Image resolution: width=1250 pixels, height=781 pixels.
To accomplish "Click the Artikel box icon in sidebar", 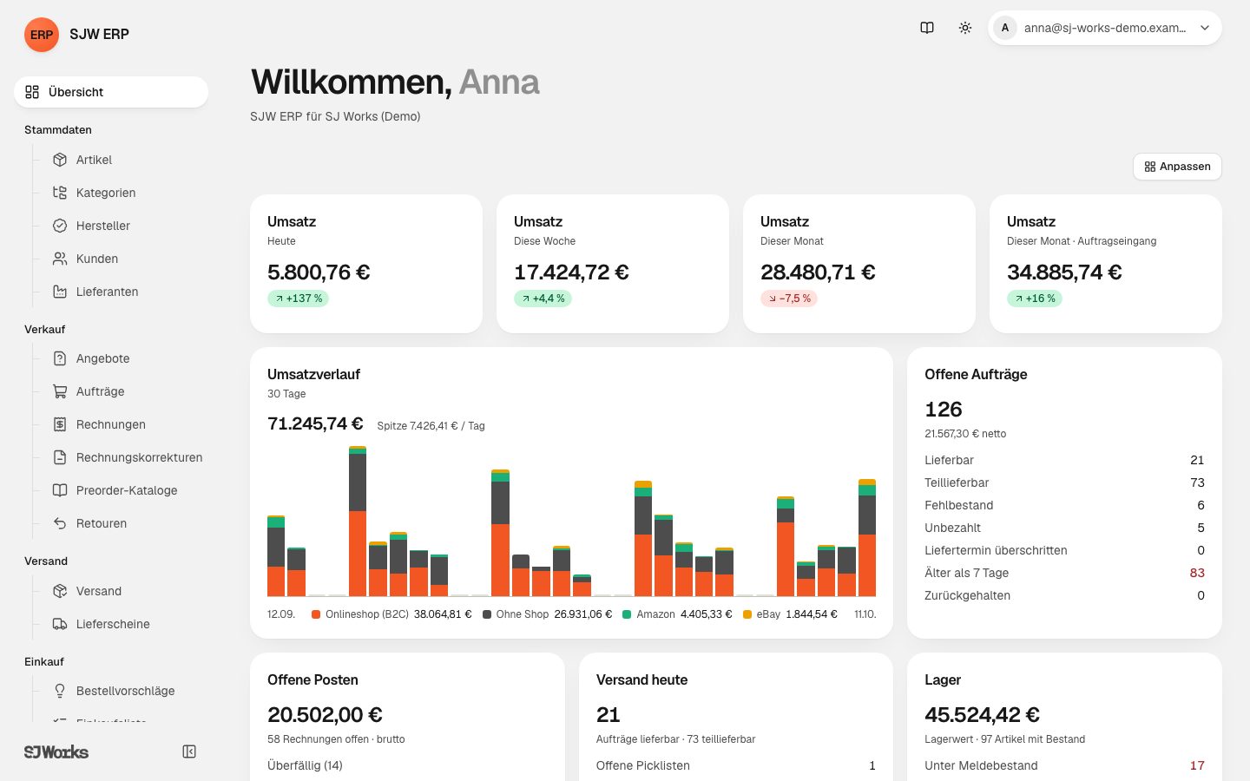I will pyautogui.click(x=60, y=160).
